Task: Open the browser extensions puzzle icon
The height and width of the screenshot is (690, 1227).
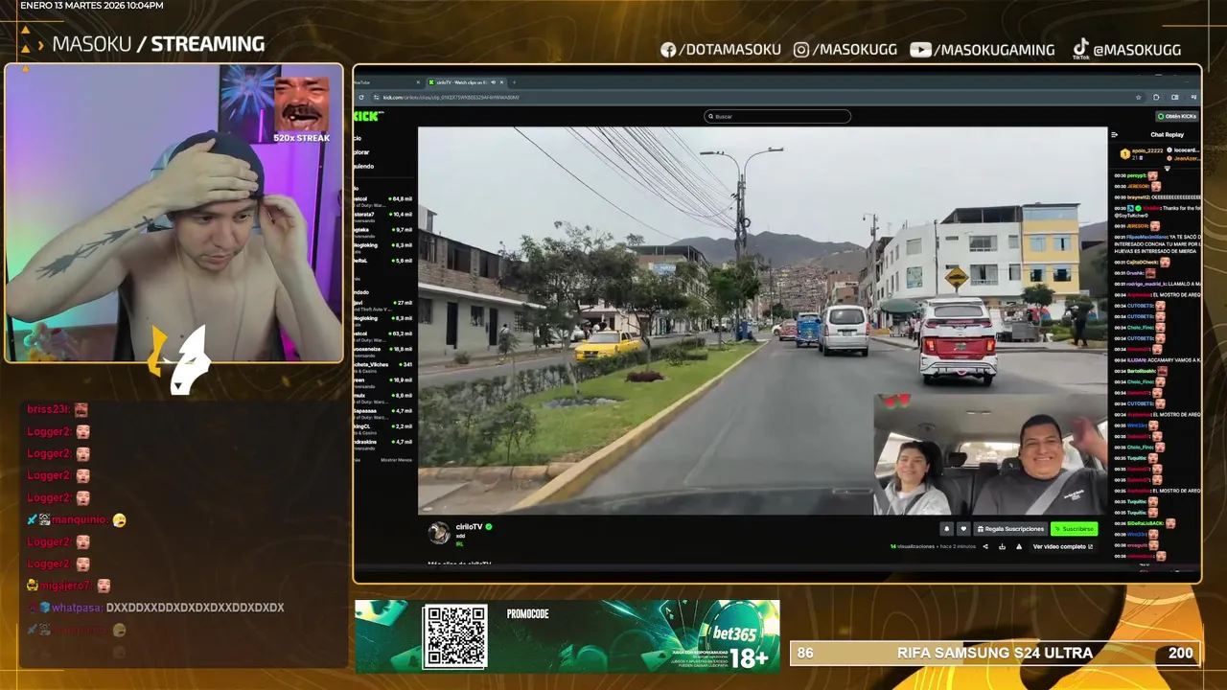Action: (1156, 97)
